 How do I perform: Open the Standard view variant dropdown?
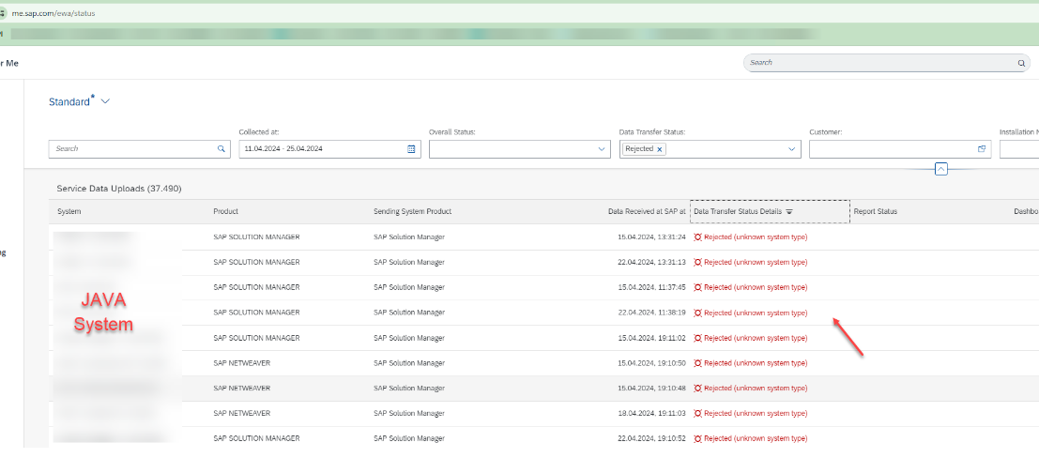tap(105, 101)
